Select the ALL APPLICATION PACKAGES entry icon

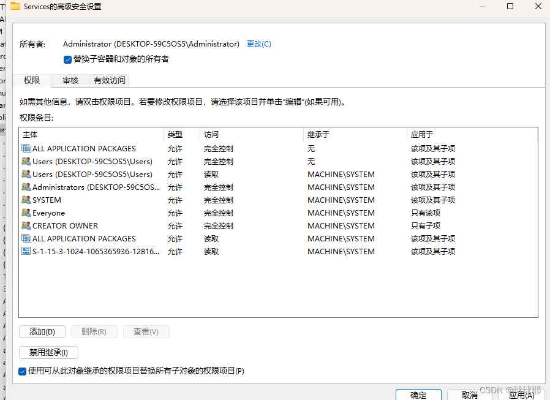pyautogui.click(x=26, y=148)
